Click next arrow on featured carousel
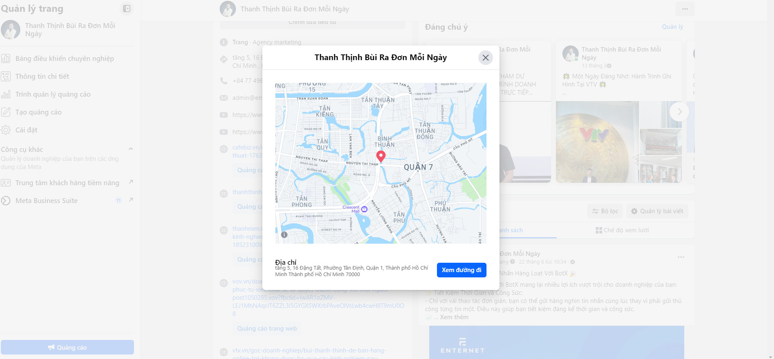Image resolution: width=774 pixels, height=359 pixels. pos(679,112)
